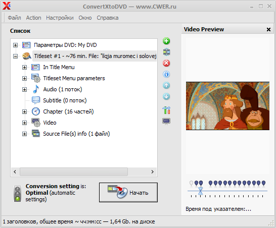Viewport: 276px width, 228px height.
Task: Collapse the Titleset #1 node
Action: 16,56
